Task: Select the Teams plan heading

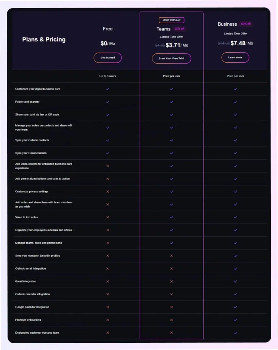Action: click(163, 29)
